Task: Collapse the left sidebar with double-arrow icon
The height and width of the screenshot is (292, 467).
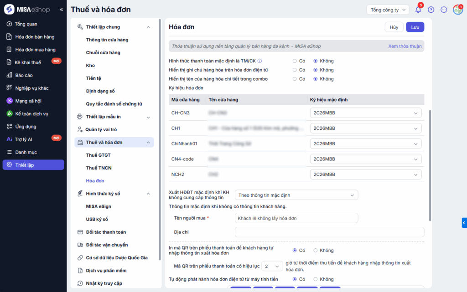Action: click(x=62, y=10)
